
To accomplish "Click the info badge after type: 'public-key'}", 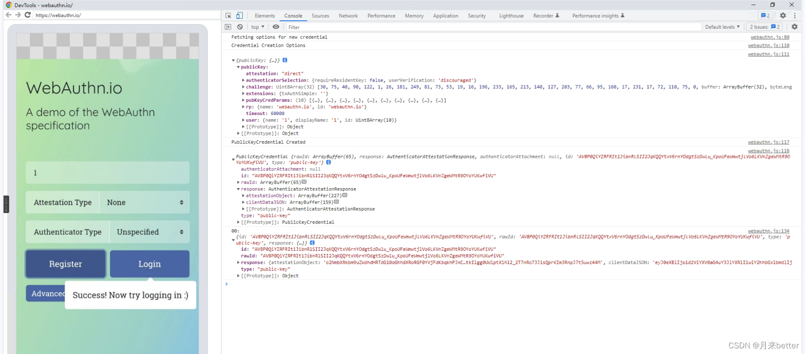I will click(x=329, y=162).
